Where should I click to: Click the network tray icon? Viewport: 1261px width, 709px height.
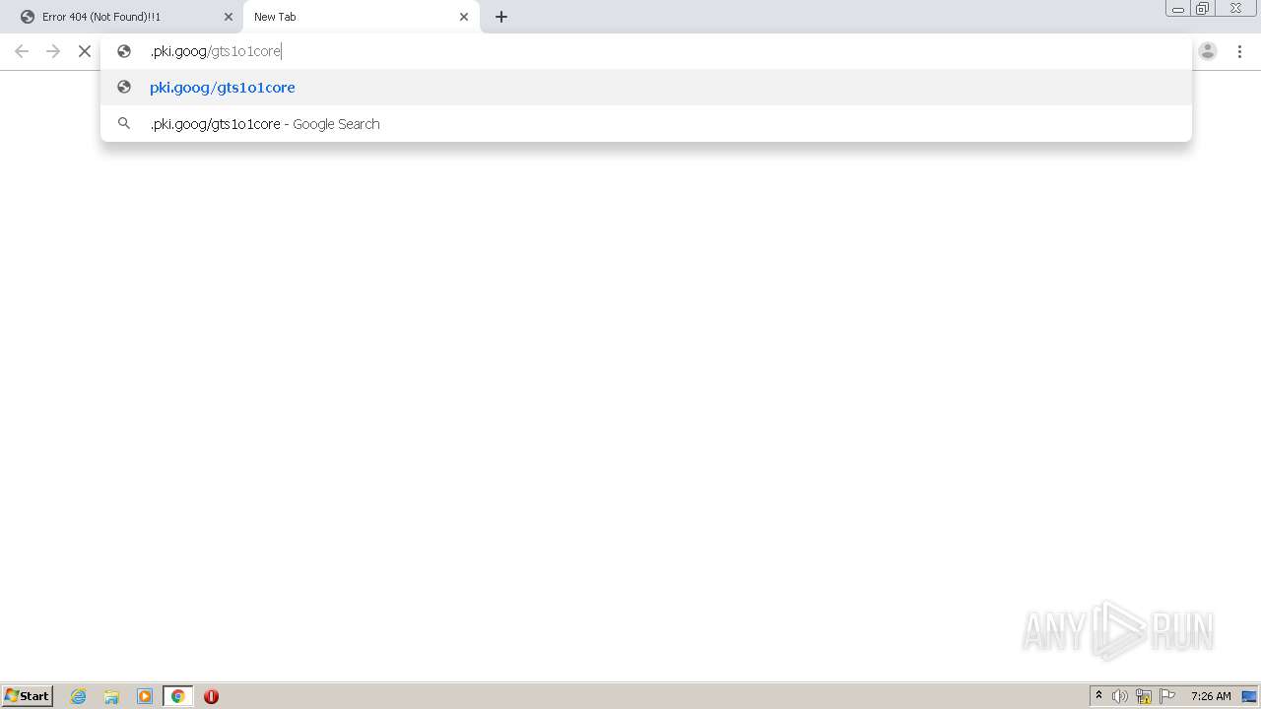[x=1144, y=696]
